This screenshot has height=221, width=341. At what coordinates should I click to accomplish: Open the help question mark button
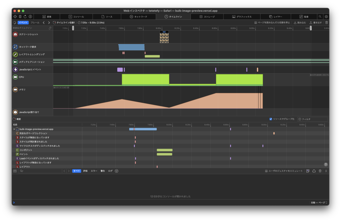(326, 164)
